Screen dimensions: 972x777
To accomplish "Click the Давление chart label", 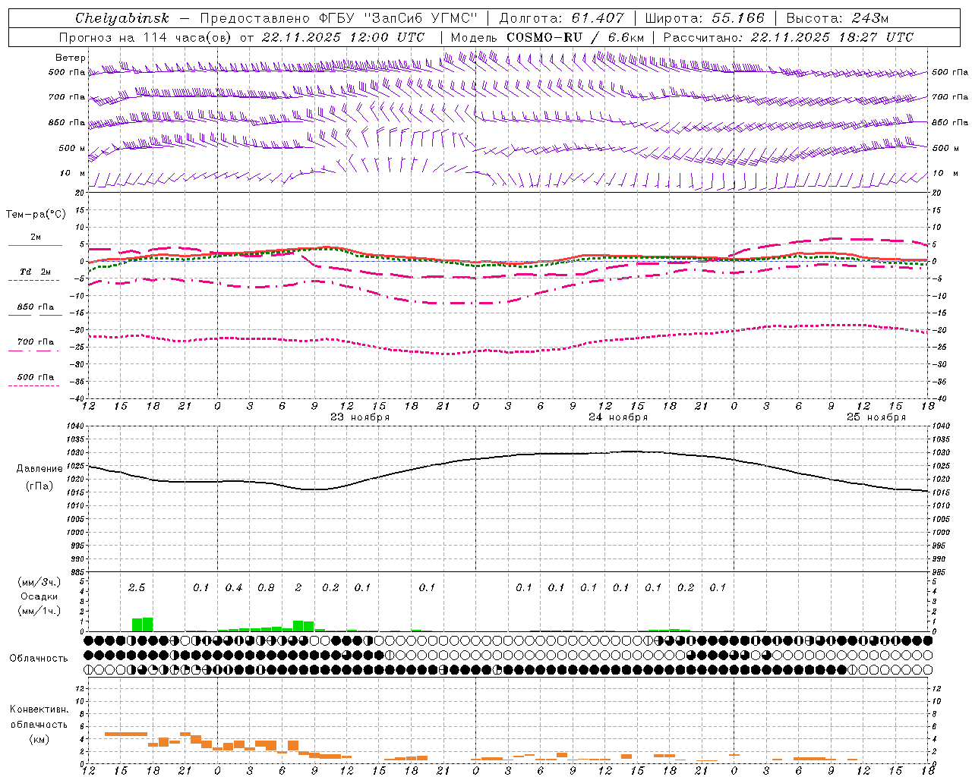I will [39, 468].
